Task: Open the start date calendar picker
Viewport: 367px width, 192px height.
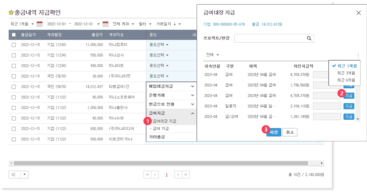Action: coord(40,24)
